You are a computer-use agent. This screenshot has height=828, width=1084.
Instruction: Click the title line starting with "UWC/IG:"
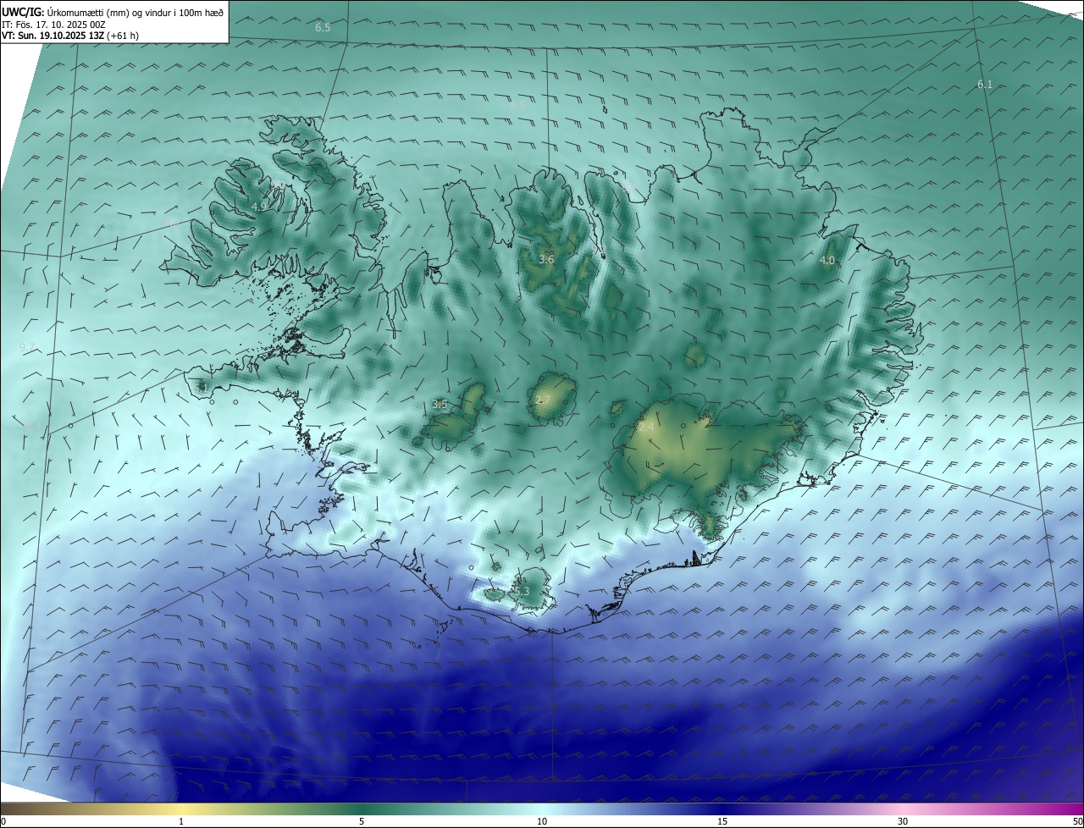113,12
